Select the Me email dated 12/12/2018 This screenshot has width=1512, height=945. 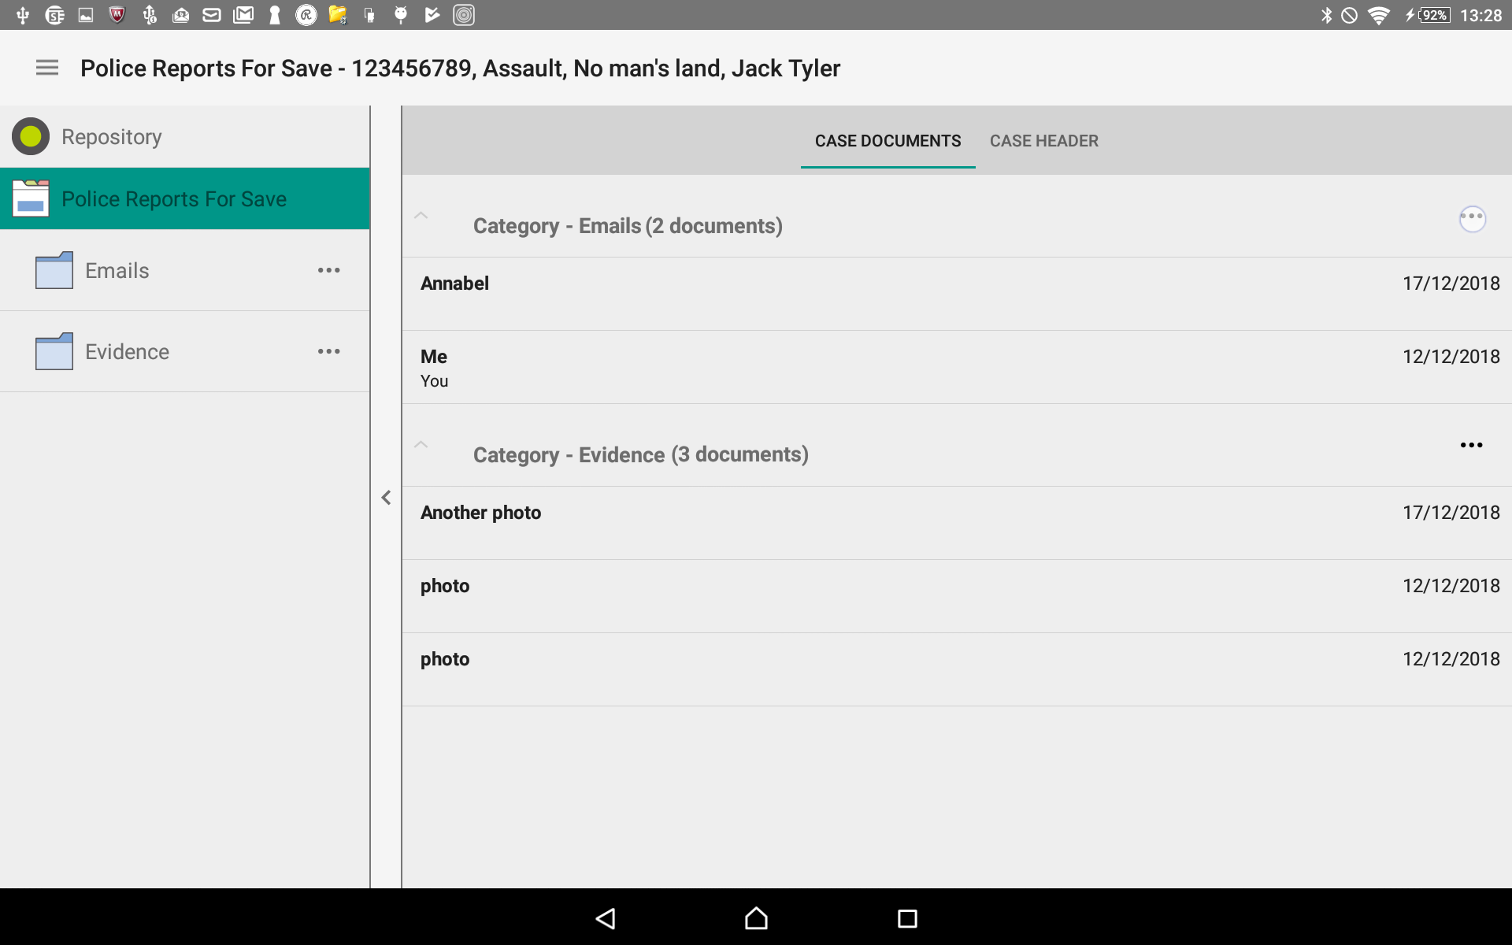tap(787, 366)
